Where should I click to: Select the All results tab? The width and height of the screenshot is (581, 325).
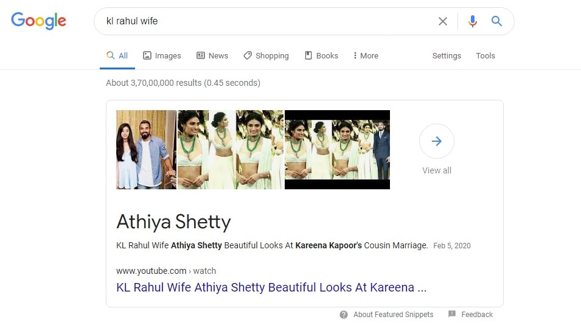[117, 55]
